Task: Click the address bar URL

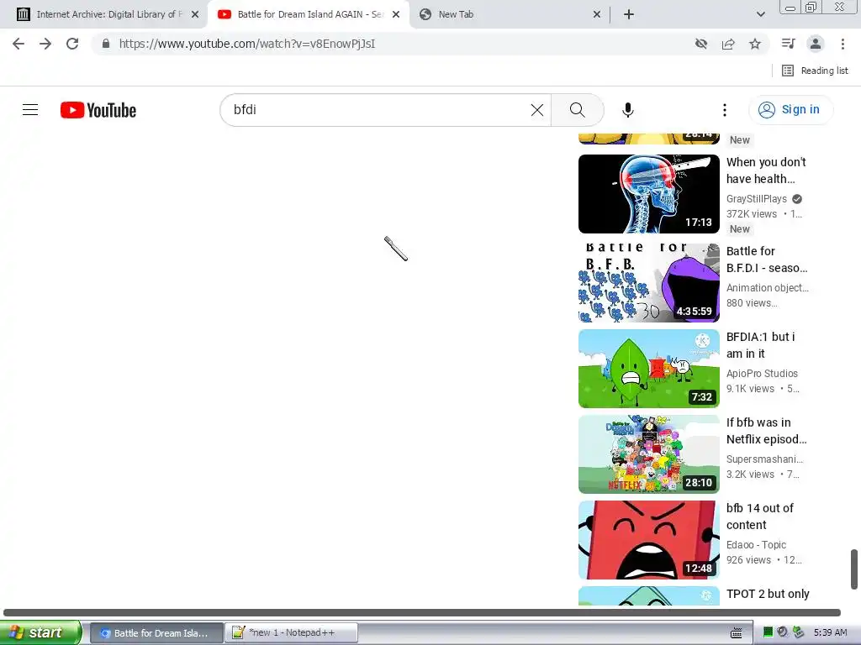Action: click(247, 44)
